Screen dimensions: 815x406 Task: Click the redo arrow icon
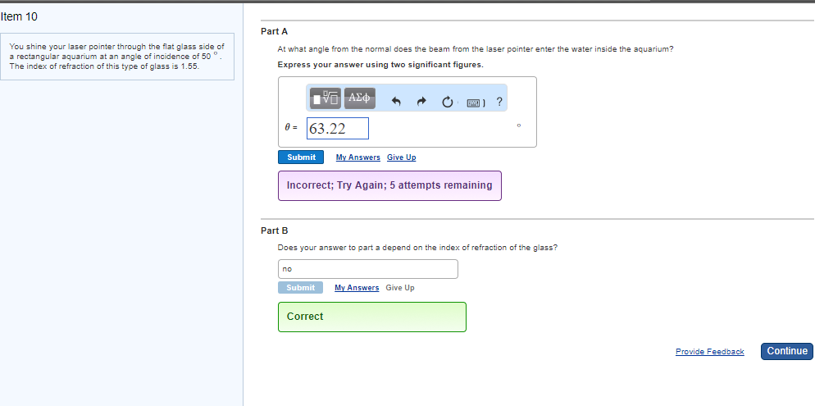click(422, 103)
